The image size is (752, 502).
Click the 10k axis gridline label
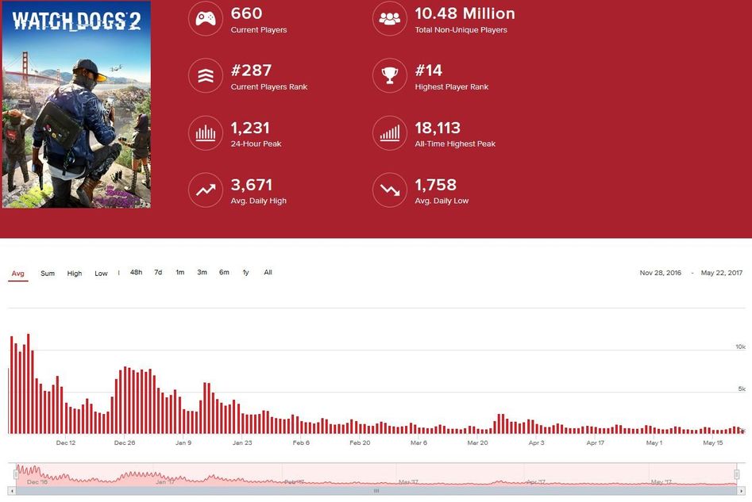pos(741,347)
